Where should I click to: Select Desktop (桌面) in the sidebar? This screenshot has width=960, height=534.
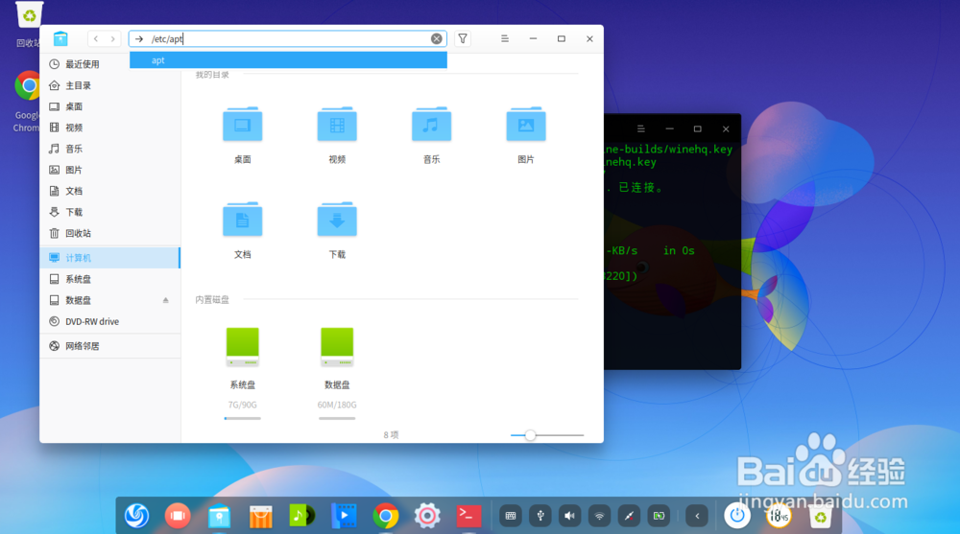click(110, 106)
